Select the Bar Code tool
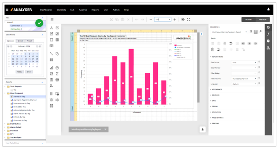279x149 pixels. click(52, 60)
